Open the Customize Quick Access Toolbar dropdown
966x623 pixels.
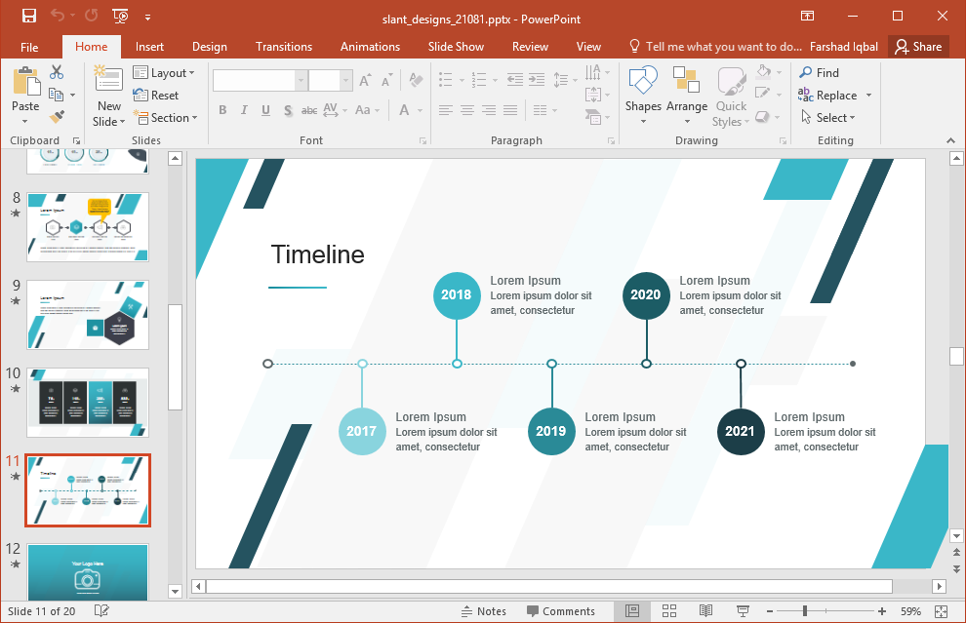point(148,18)
